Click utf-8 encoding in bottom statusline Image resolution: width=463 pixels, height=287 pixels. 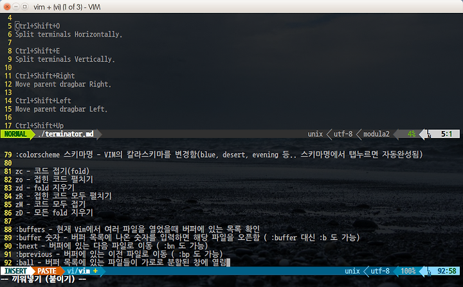pos(380,271)
